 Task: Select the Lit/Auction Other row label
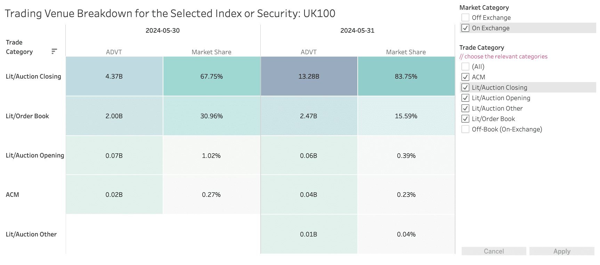click(31, 234)
